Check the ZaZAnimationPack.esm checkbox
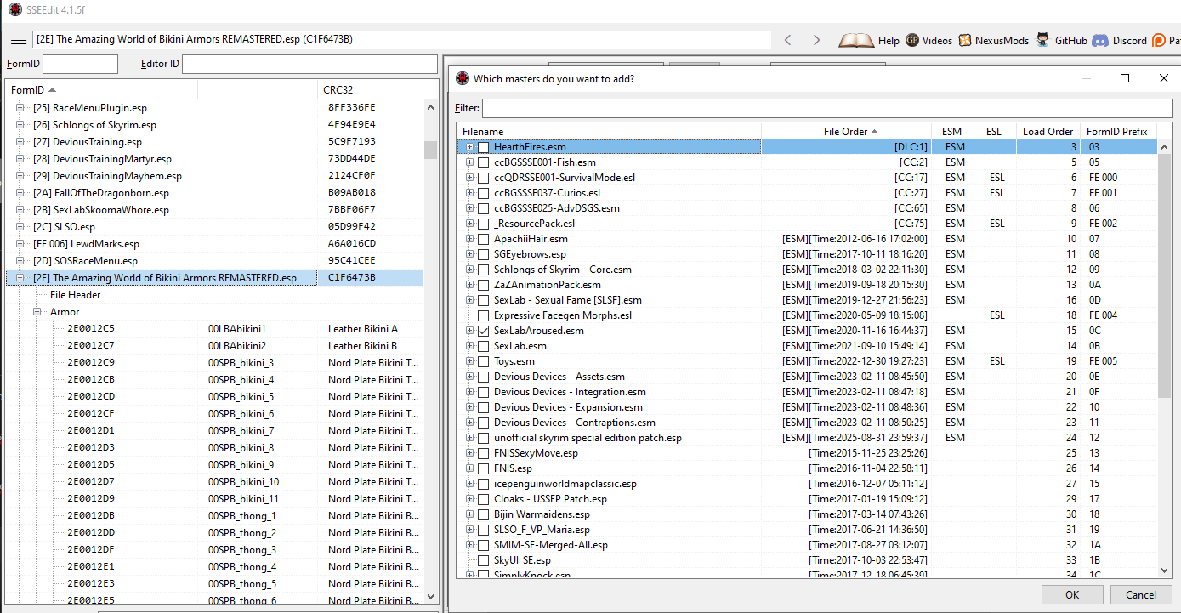The width and height of the screenshot is (1181, 613). [483, 285]
